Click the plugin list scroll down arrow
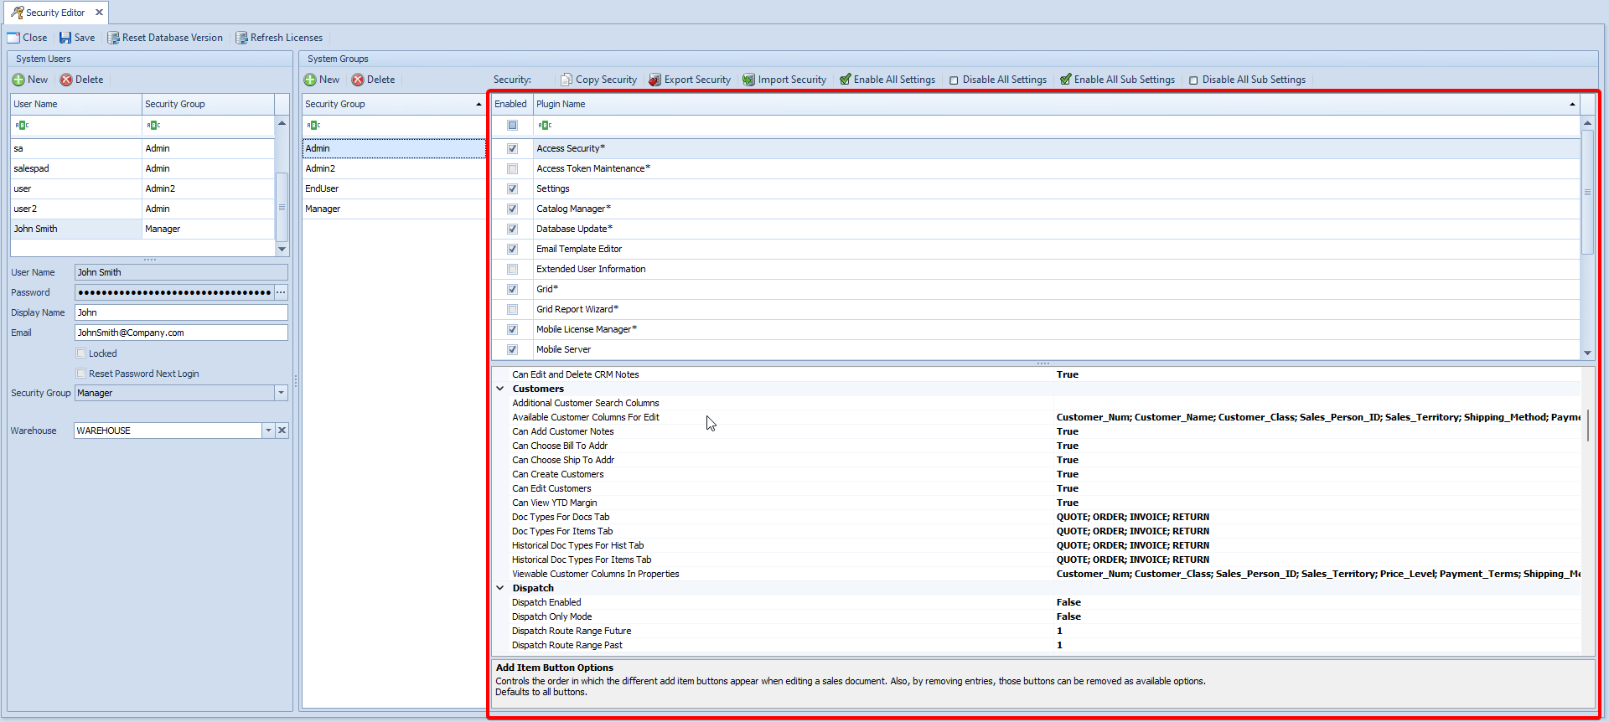1609x722 pixels. (x=1587, y=353)
